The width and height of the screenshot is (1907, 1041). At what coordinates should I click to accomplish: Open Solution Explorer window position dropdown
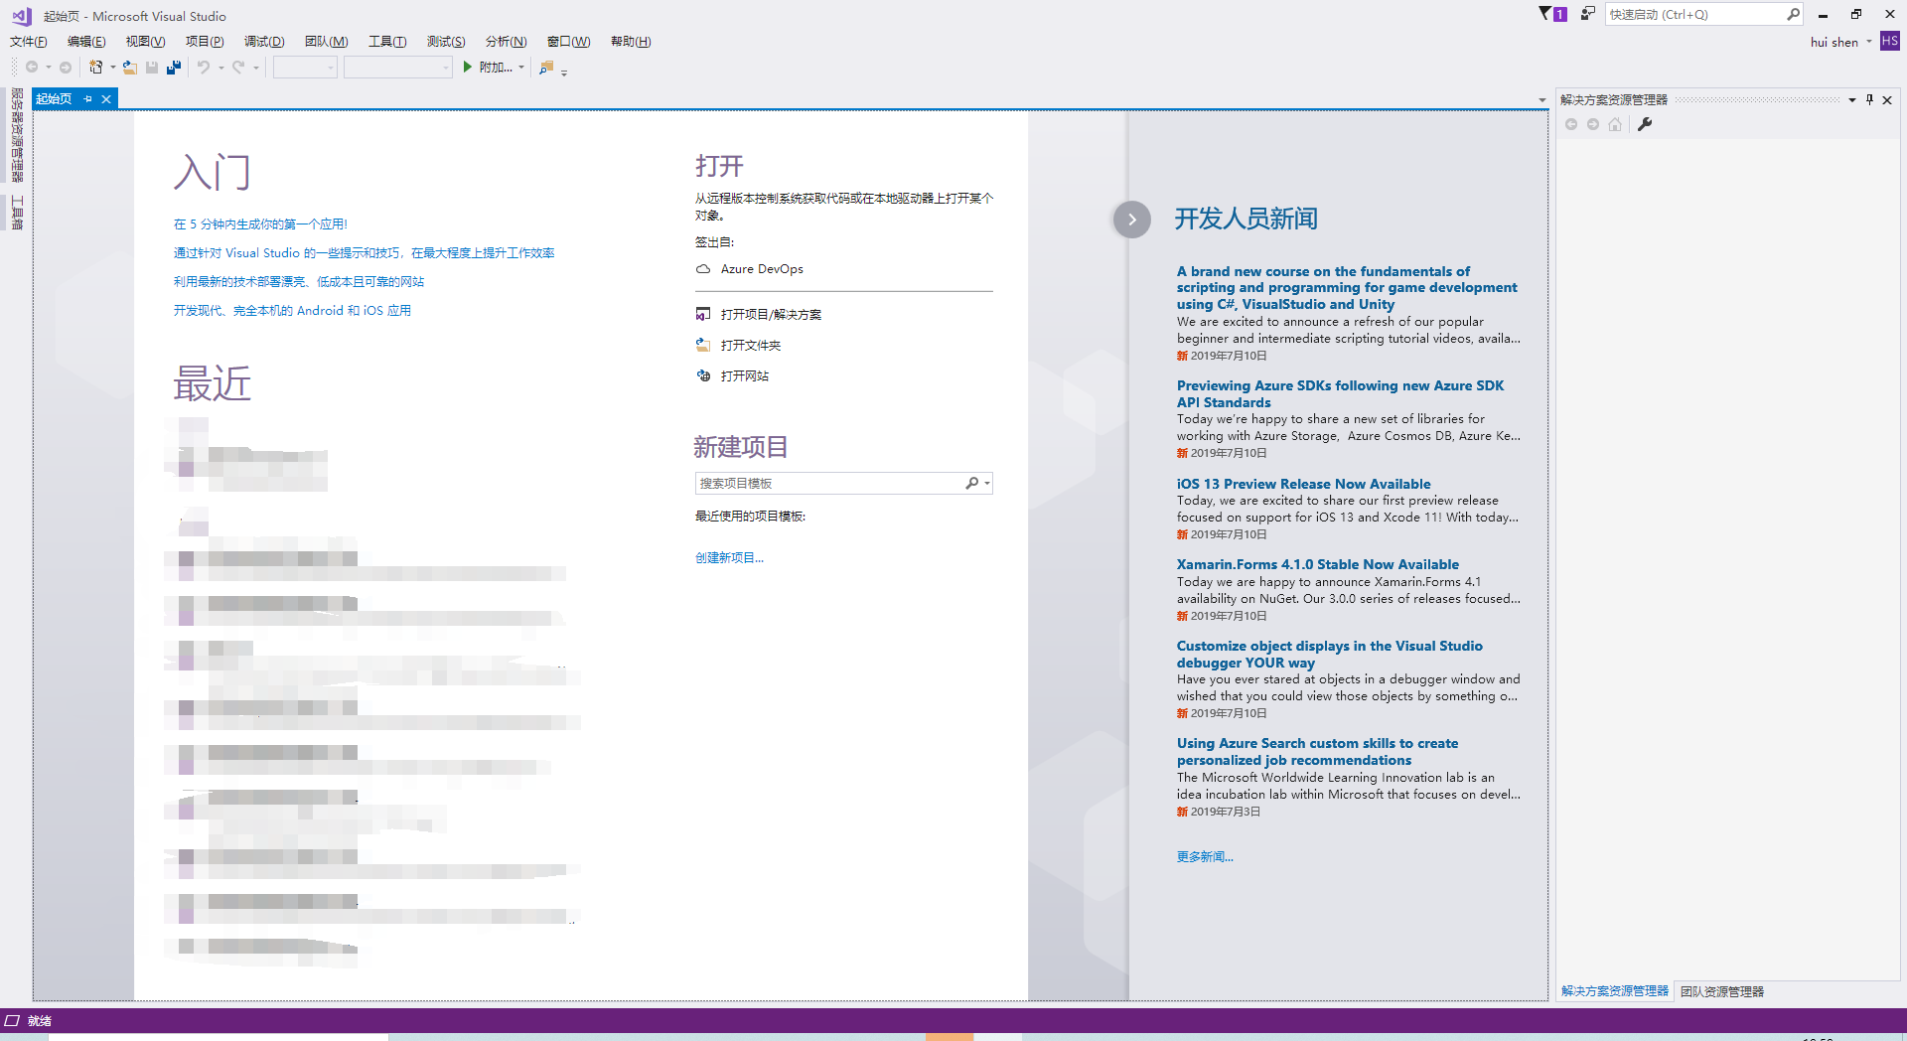(1852, 99)
